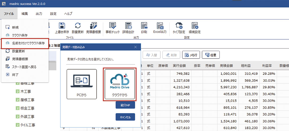Click the 単位 column header
The width and height of the screenshot is (289, 131).
click(x=150, y=66)
